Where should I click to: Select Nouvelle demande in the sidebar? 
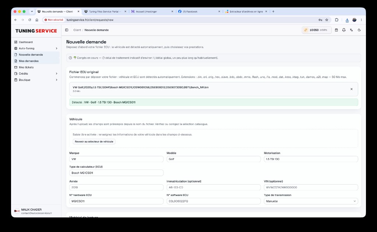[36, 54]
